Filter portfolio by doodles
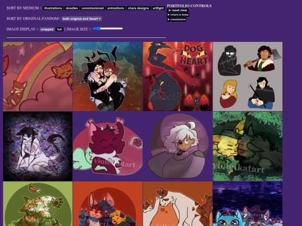The width and height of the screenshot is (302, 226). (x=72, y=8)
